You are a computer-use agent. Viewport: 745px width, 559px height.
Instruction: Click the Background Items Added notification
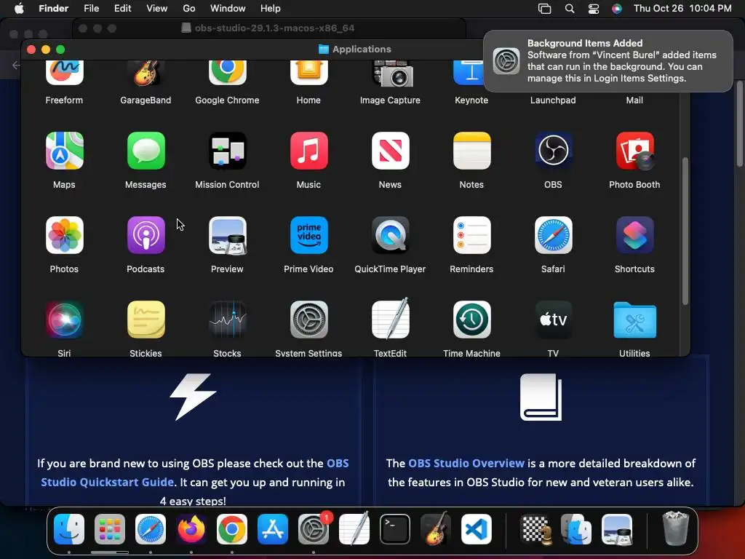click(608, 61)
